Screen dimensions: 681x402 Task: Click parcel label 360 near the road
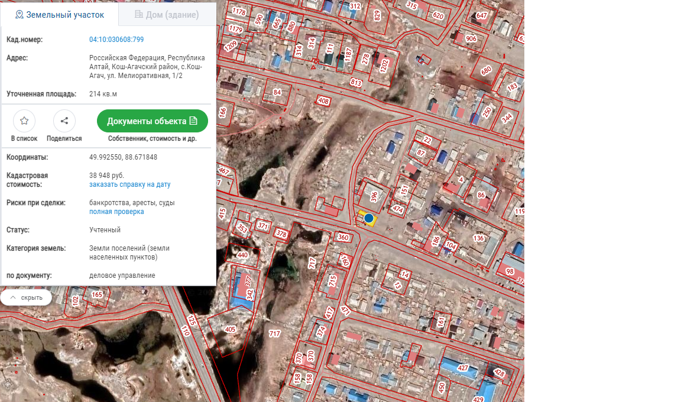tap(343, 237)
